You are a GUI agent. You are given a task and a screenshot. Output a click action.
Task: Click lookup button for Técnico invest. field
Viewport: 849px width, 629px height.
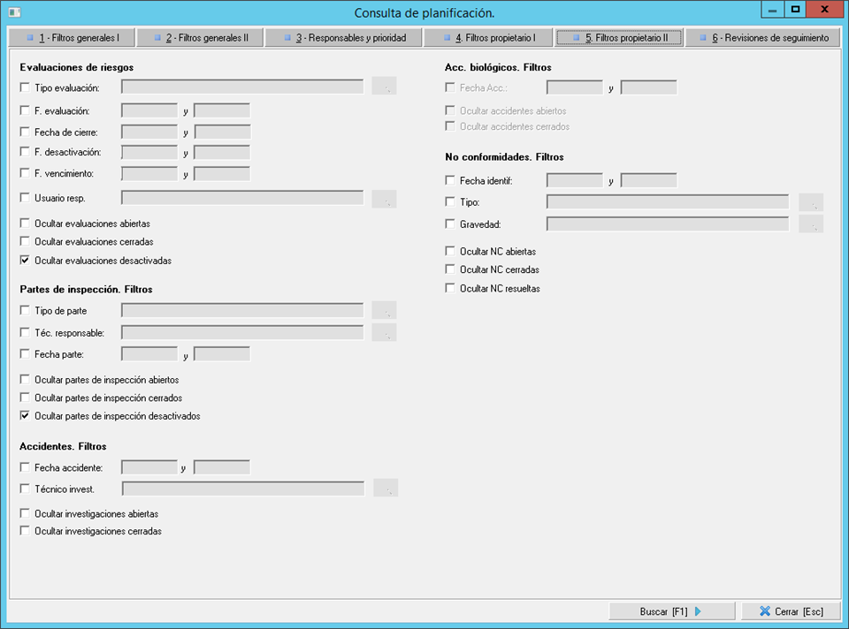pyautogui.click(x=386, y=489)
